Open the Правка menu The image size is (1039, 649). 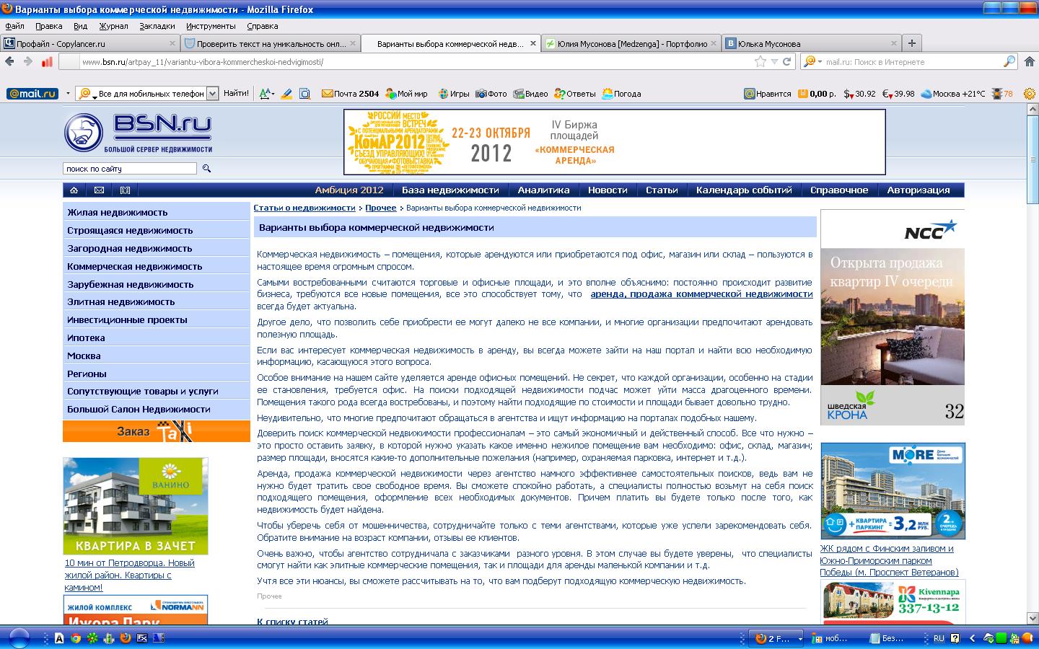click(49, 26)
